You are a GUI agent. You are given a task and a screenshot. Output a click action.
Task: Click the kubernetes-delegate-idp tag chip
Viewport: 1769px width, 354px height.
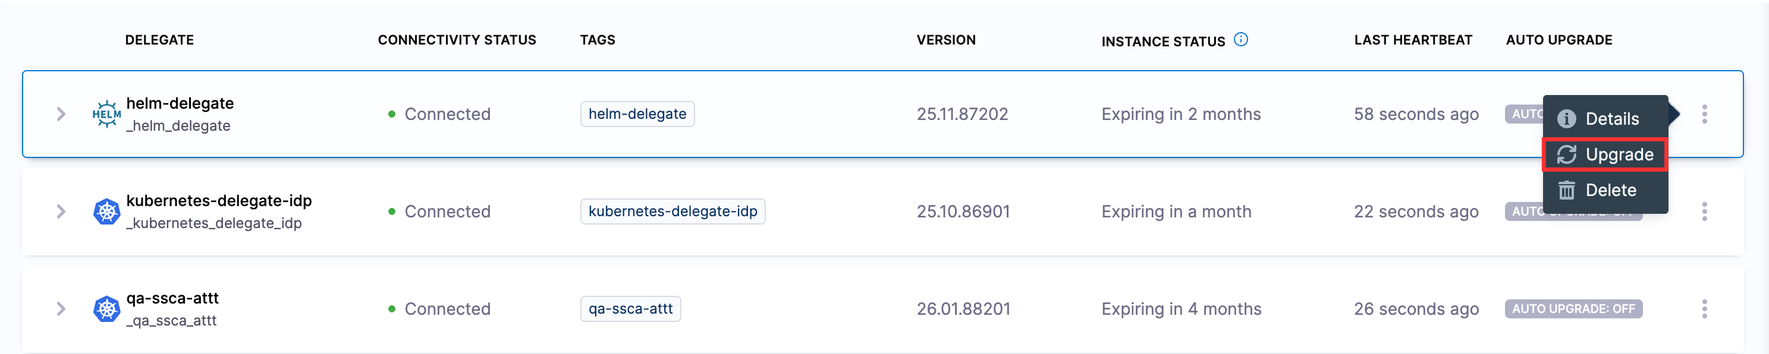673,211
